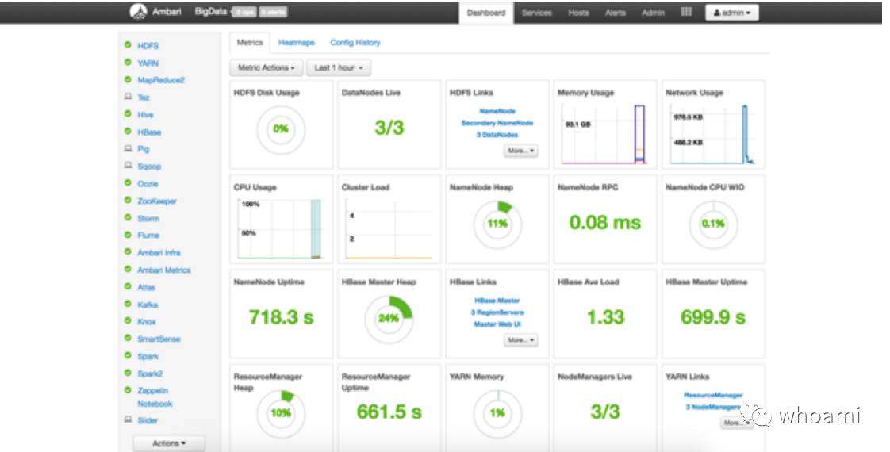
Task: Open the HBase Master link
Action: 497,301
